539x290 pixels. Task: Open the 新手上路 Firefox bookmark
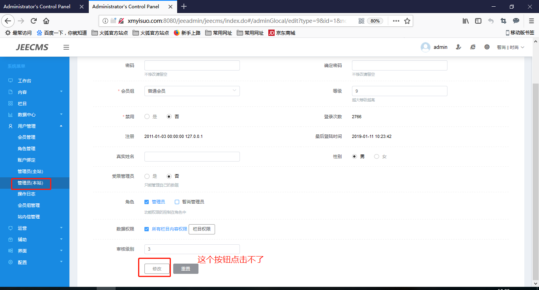187,33
